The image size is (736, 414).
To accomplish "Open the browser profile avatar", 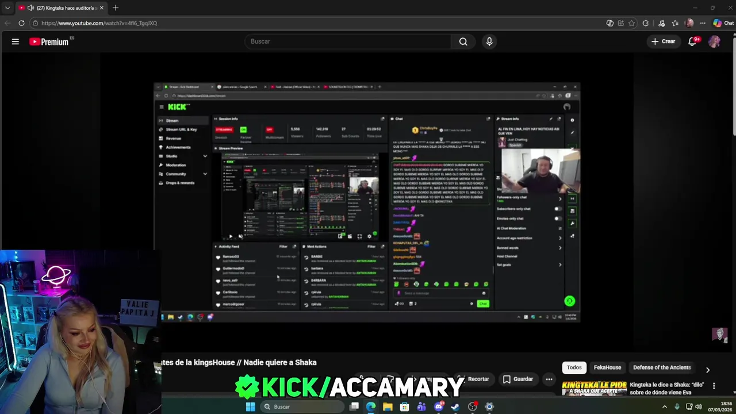I will (689, 23).
